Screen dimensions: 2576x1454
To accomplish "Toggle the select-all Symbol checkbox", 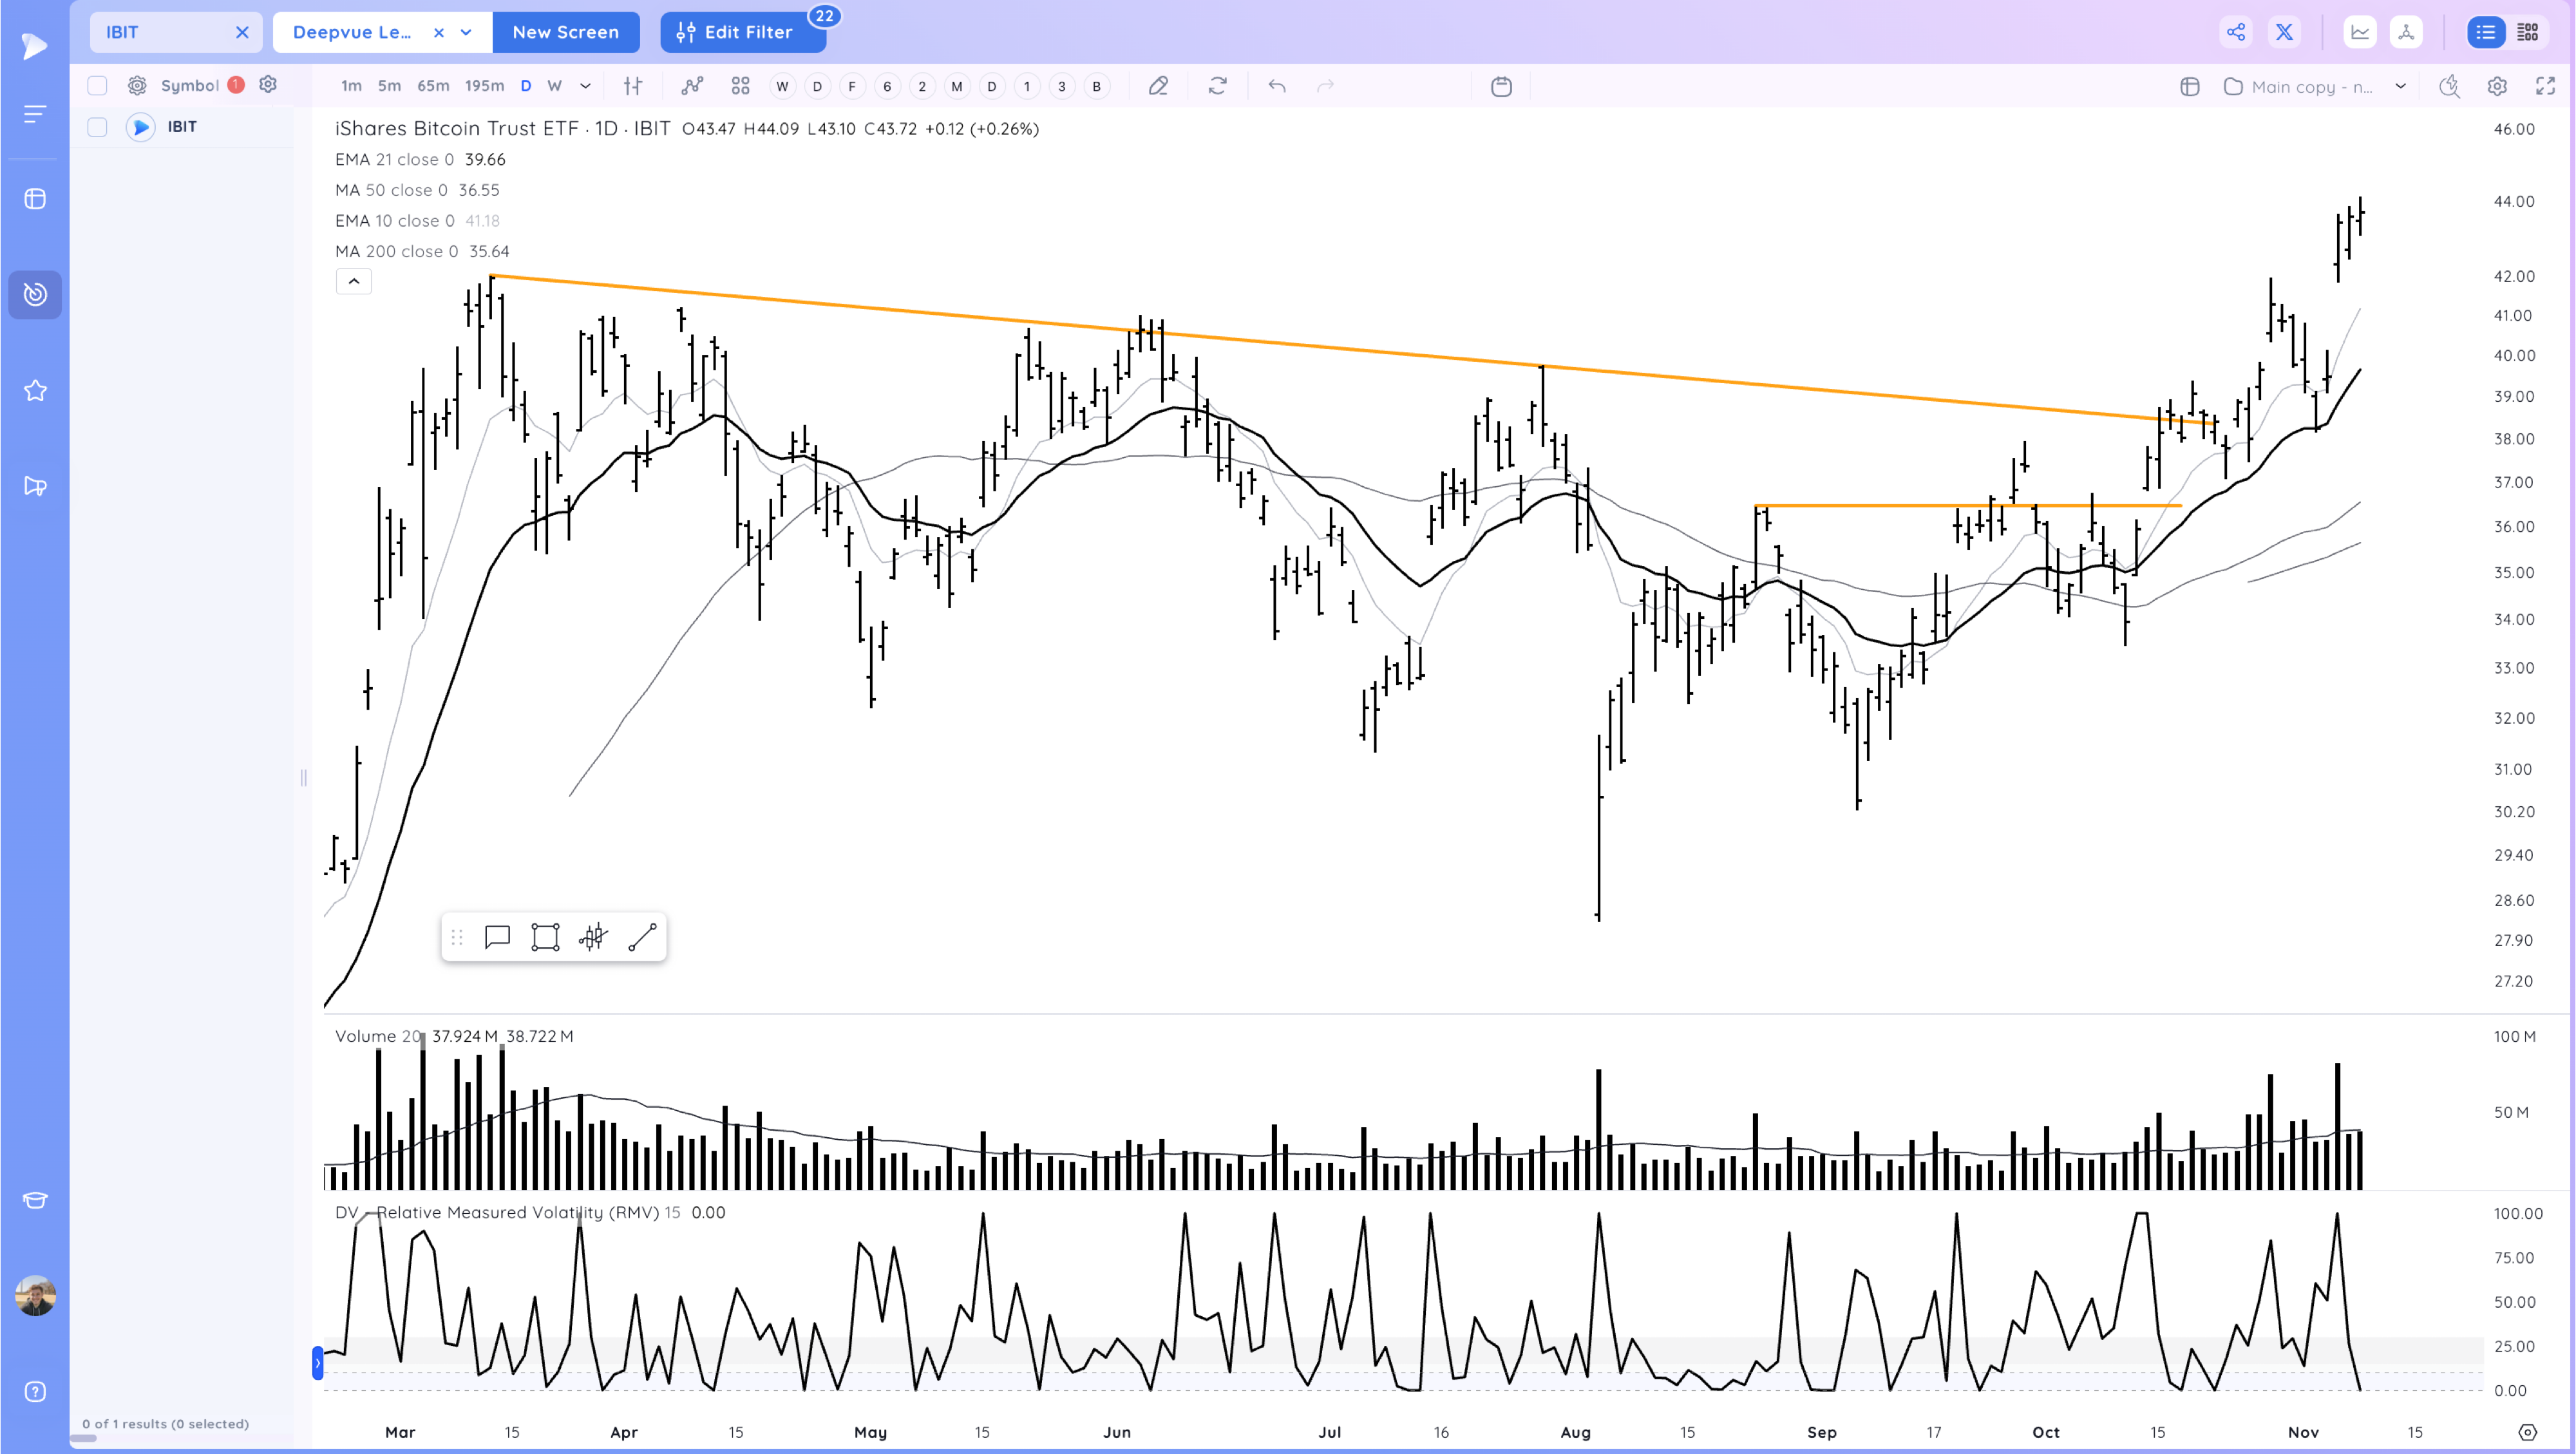I will click(97, 85).
